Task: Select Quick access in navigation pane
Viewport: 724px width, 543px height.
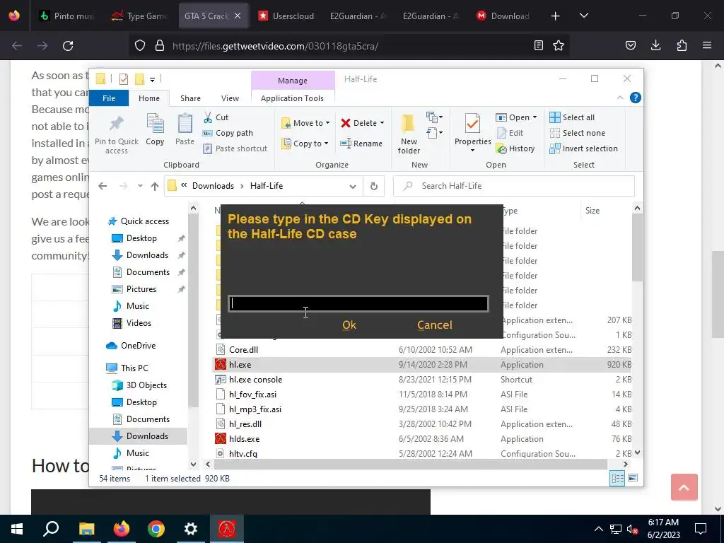Action: tap(139, 221)
